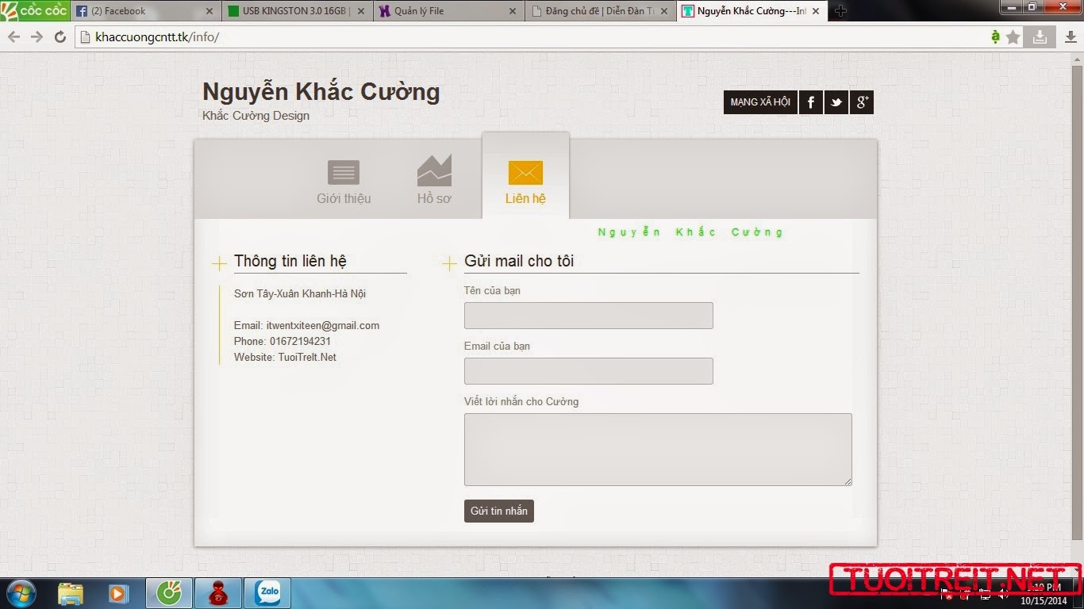1084x609 pixels.
Task: Focus the Email của bạn field
Action: pyautogui.click(x=588, y=371)
